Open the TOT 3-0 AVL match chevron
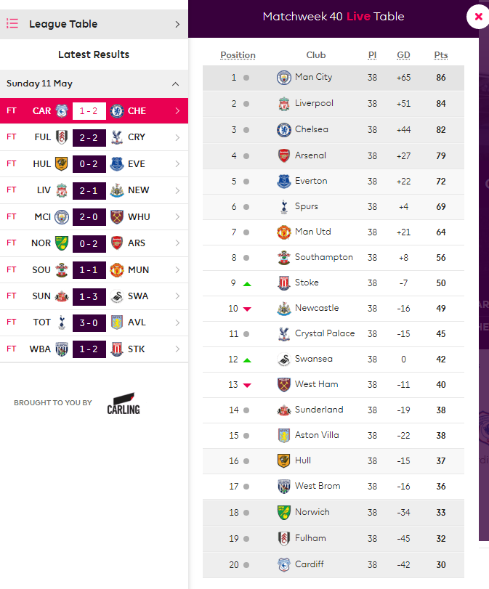The height and width of the screenshot is (589, 489). click(177, 322)
